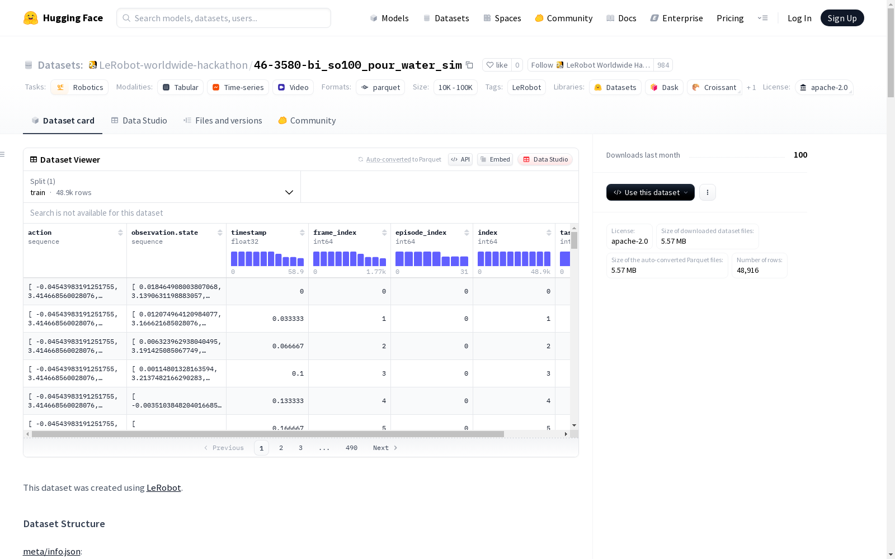Select the Datasets library tag

click(x=615, y=87)
